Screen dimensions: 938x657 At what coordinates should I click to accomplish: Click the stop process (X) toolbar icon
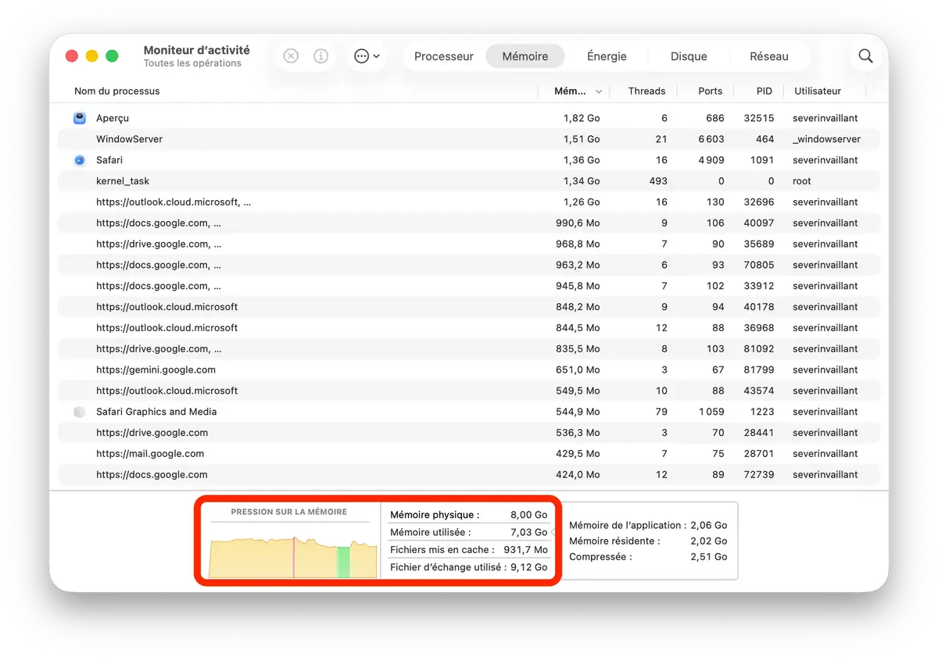[291, 56]
